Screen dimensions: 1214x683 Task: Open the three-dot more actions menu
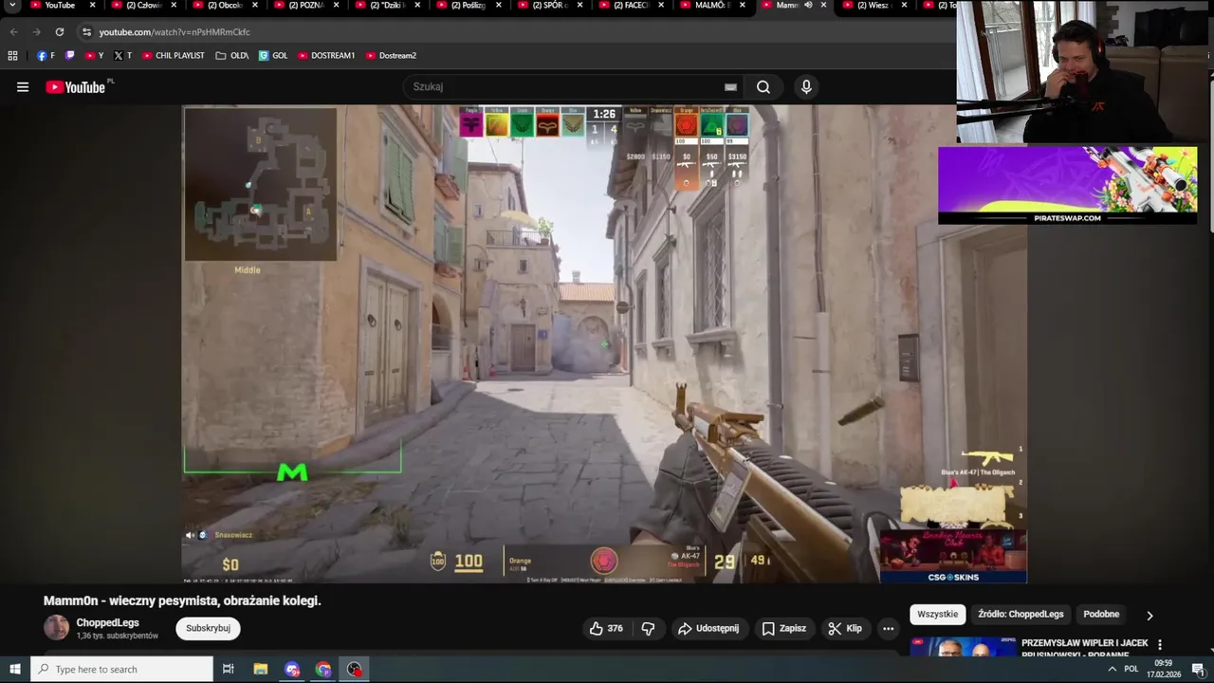888,628
